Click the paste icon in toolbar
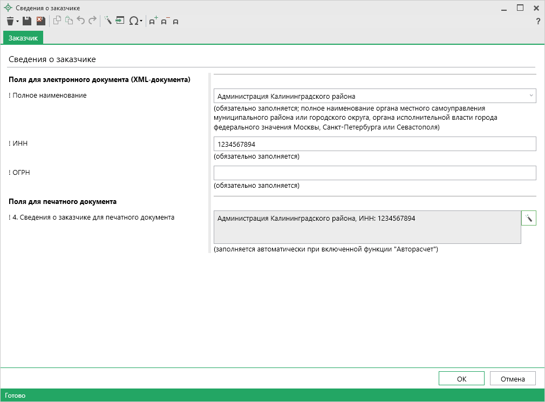 point(69,21)
